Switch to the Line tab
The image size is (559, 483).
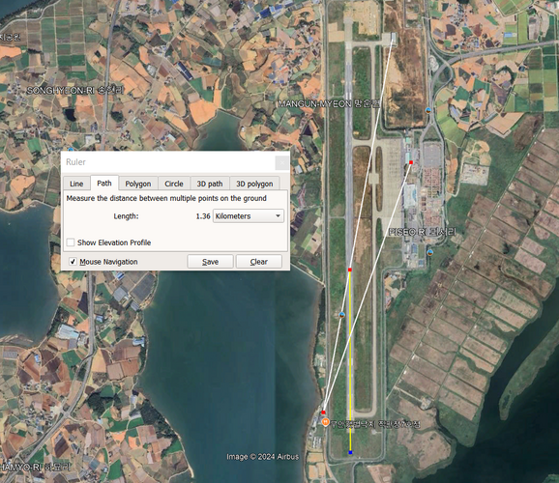click(x=76, y=184)
